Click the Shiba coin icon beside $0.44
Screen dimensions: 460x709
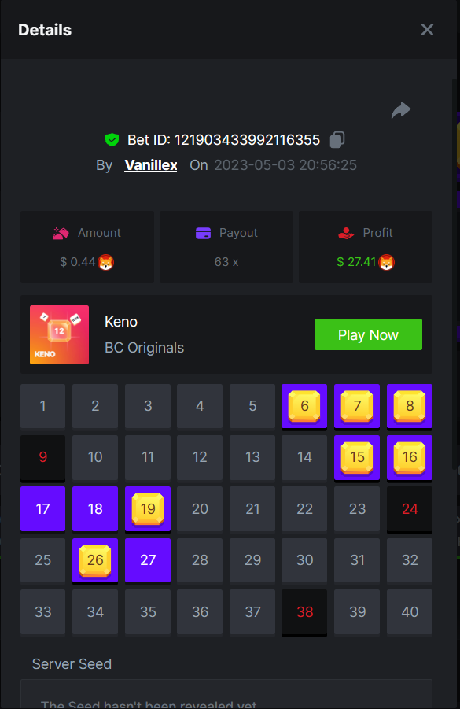tap(105, 262)
